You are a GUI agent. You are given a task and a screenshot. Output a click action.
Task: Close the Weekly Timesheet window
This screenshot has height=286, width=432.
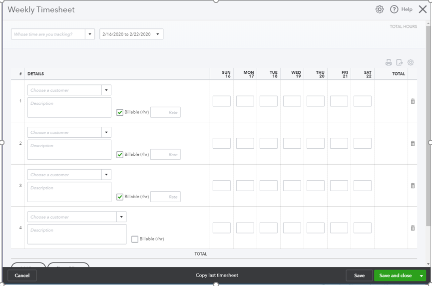point(423,9)
